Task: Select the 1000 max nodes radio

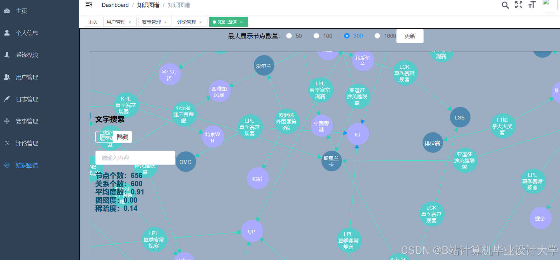Action: [377, 36]
